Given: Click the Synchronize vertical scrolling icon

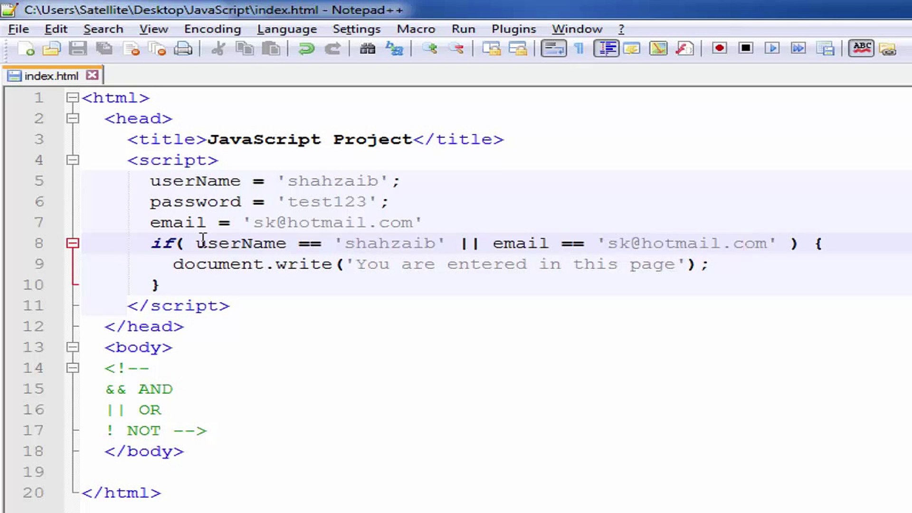Looking at the screenshot, I should coord(492,48).
